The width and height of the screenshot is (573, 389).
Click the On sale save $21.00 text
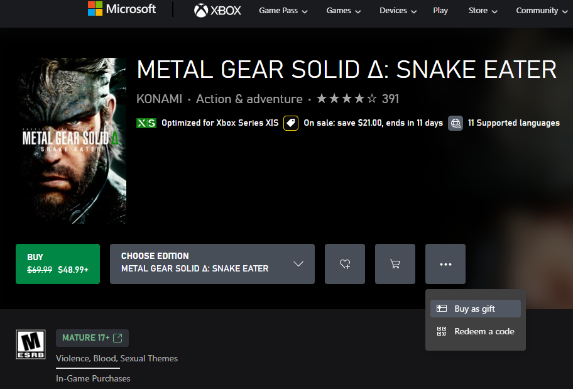[373, 123]
